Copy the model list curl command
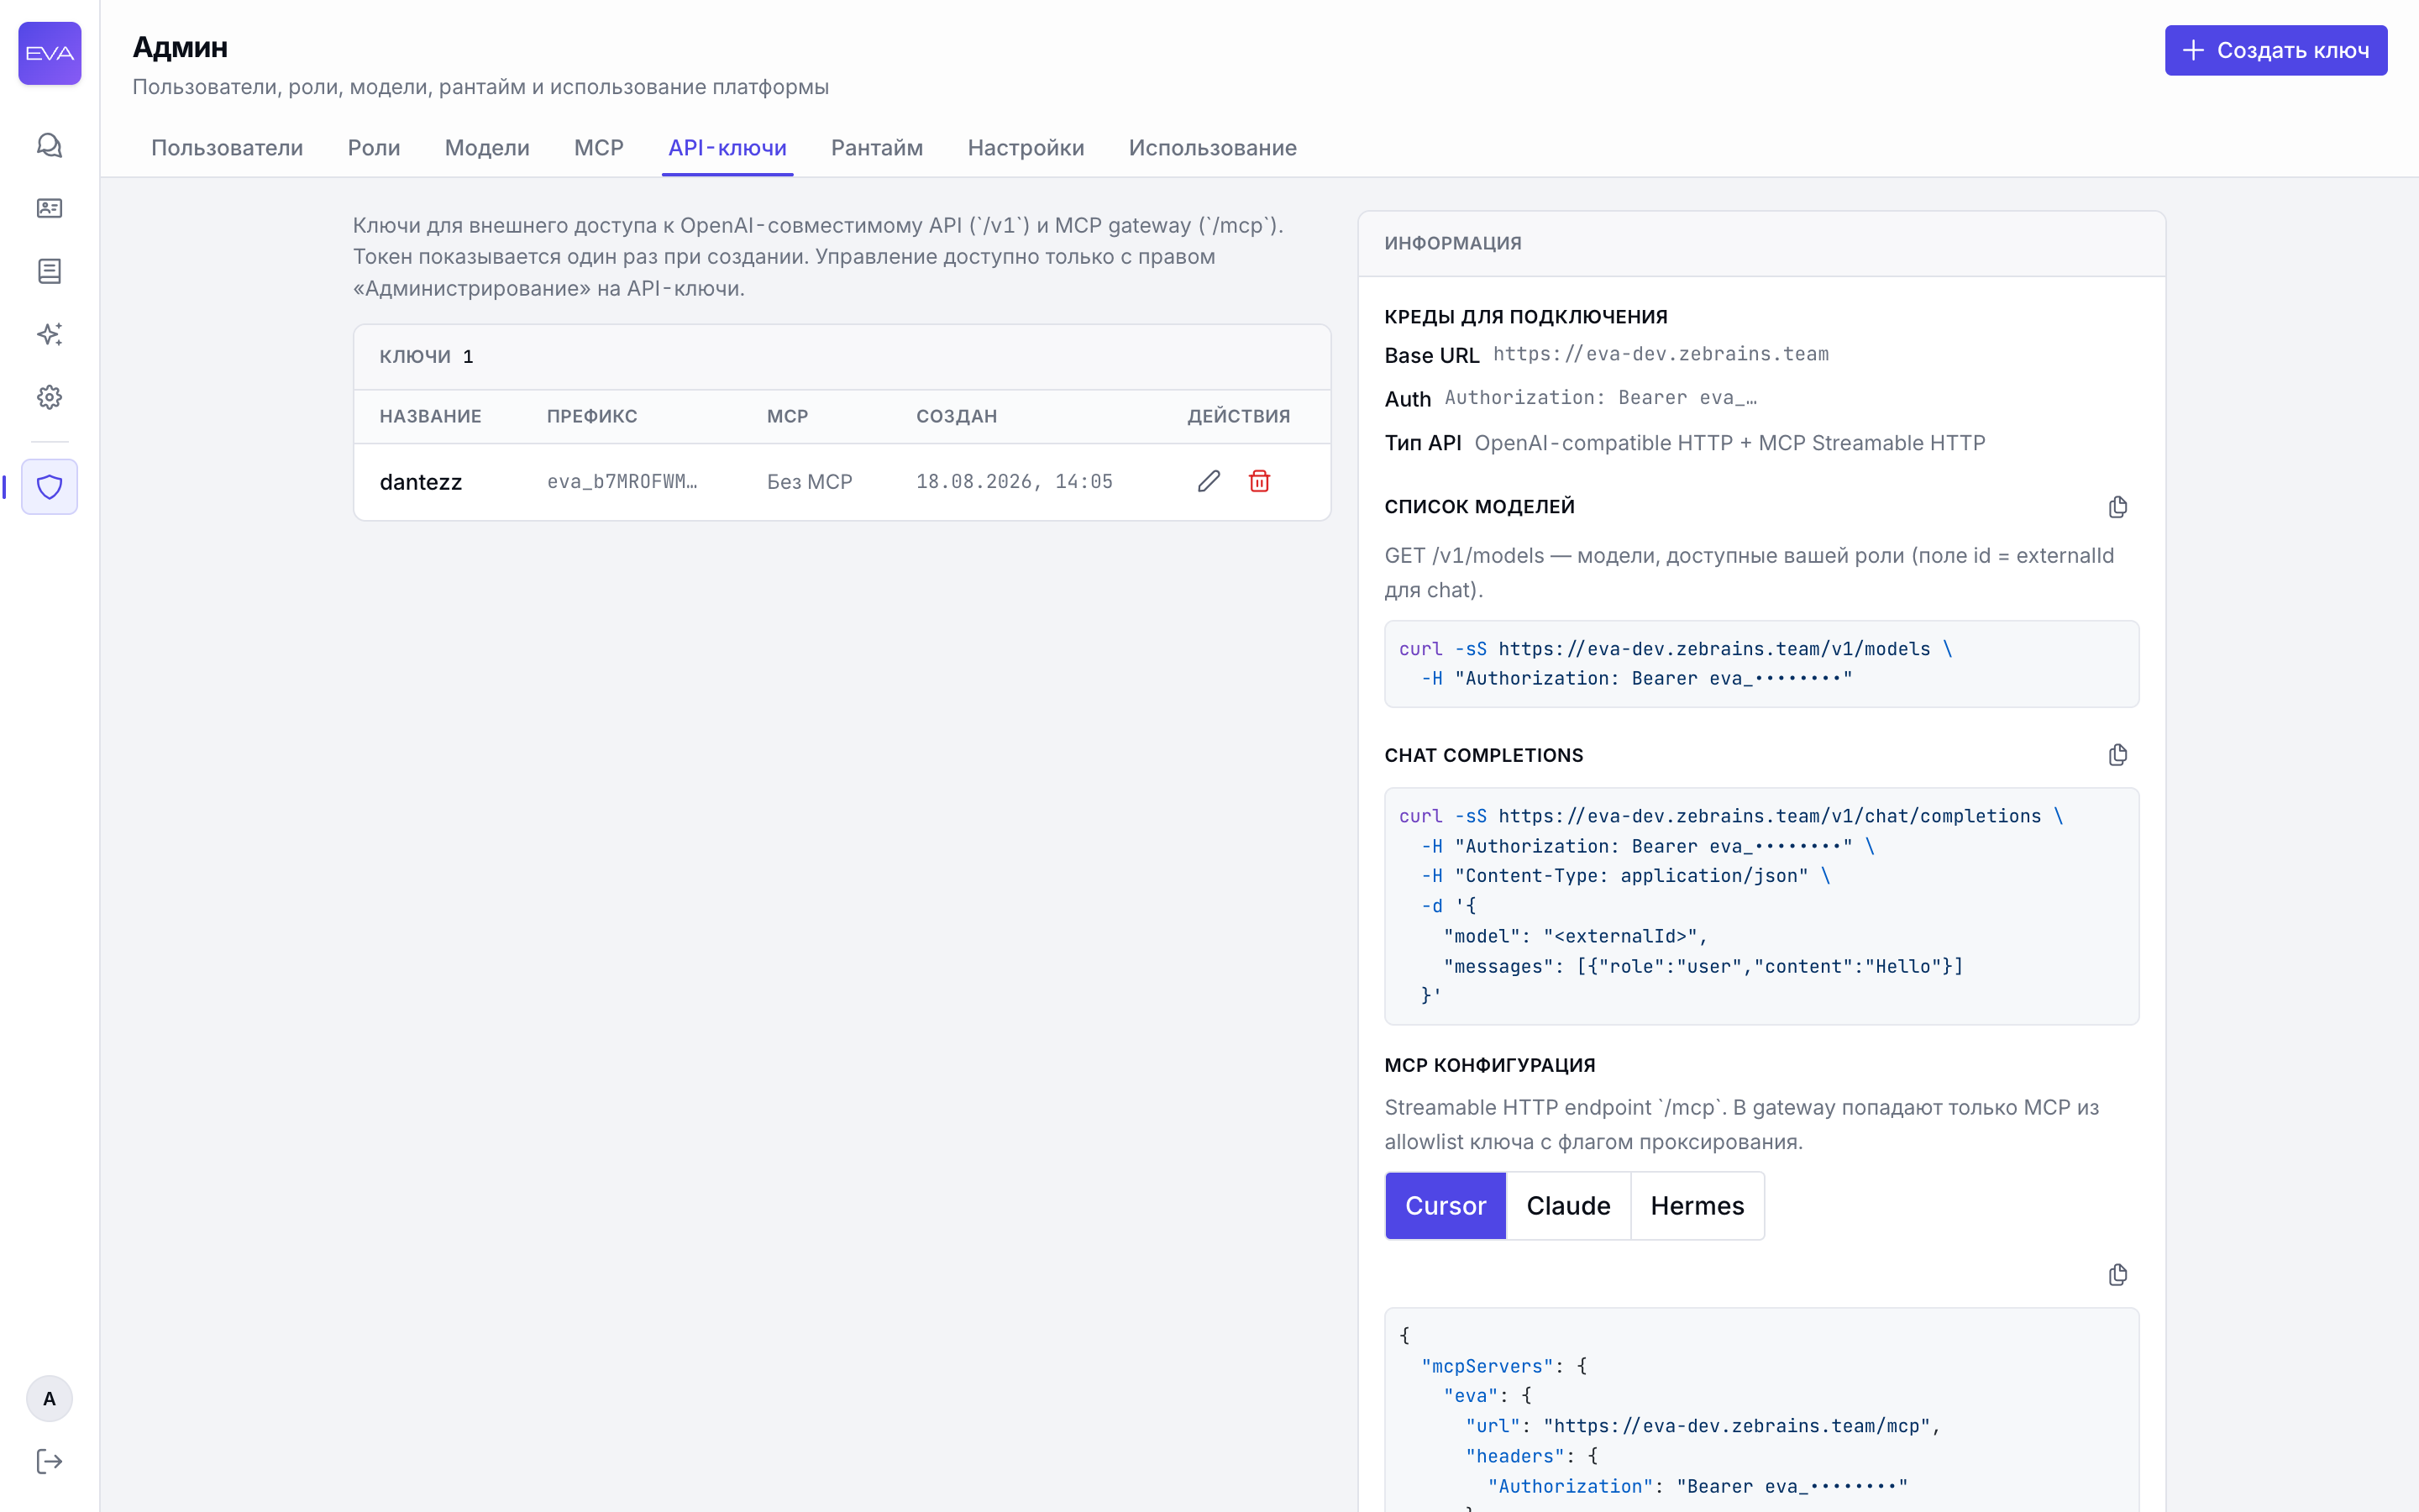2419x1512 pixels. [x=2117, y=507]
